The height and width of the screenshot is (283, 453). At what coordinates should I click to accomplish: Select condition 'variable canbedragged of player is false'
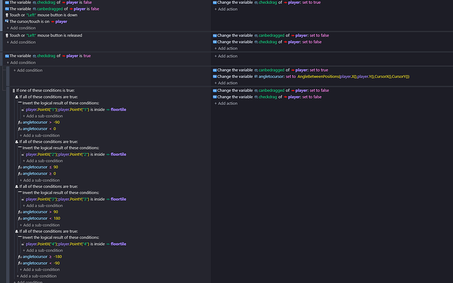coord(52,9)
